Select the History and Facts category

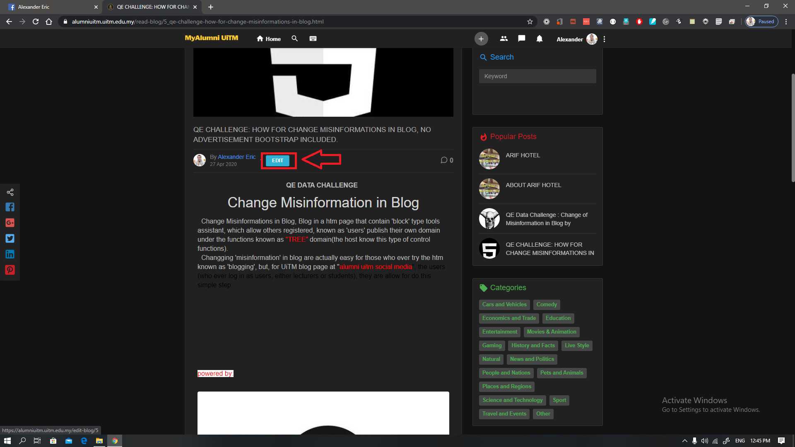(x=533, y=346)
